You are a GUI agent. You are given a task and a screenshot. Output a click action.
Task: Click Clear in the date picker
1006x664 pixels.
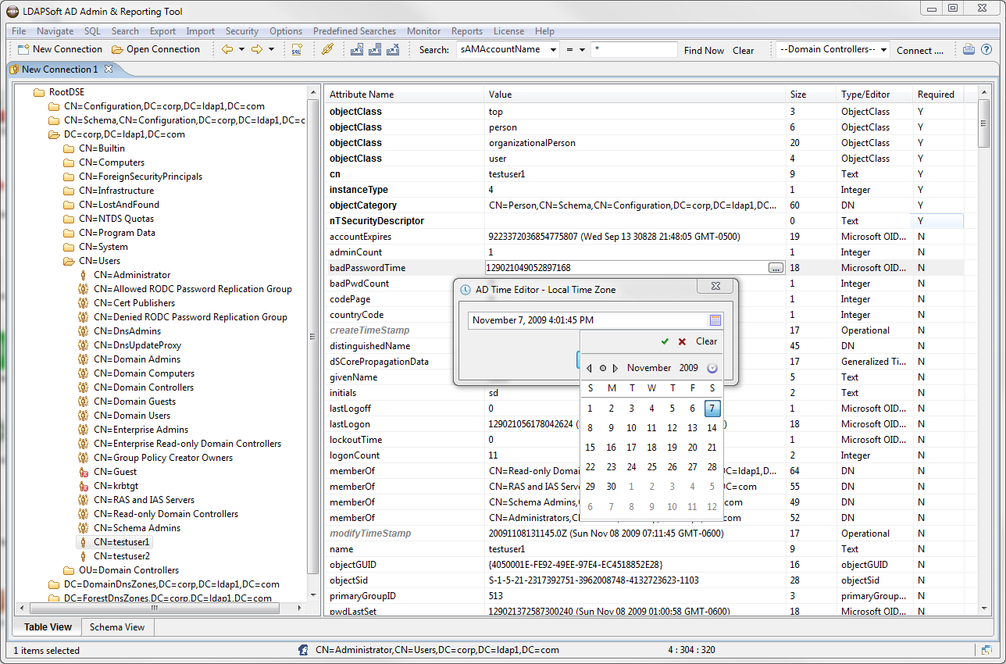706,341
